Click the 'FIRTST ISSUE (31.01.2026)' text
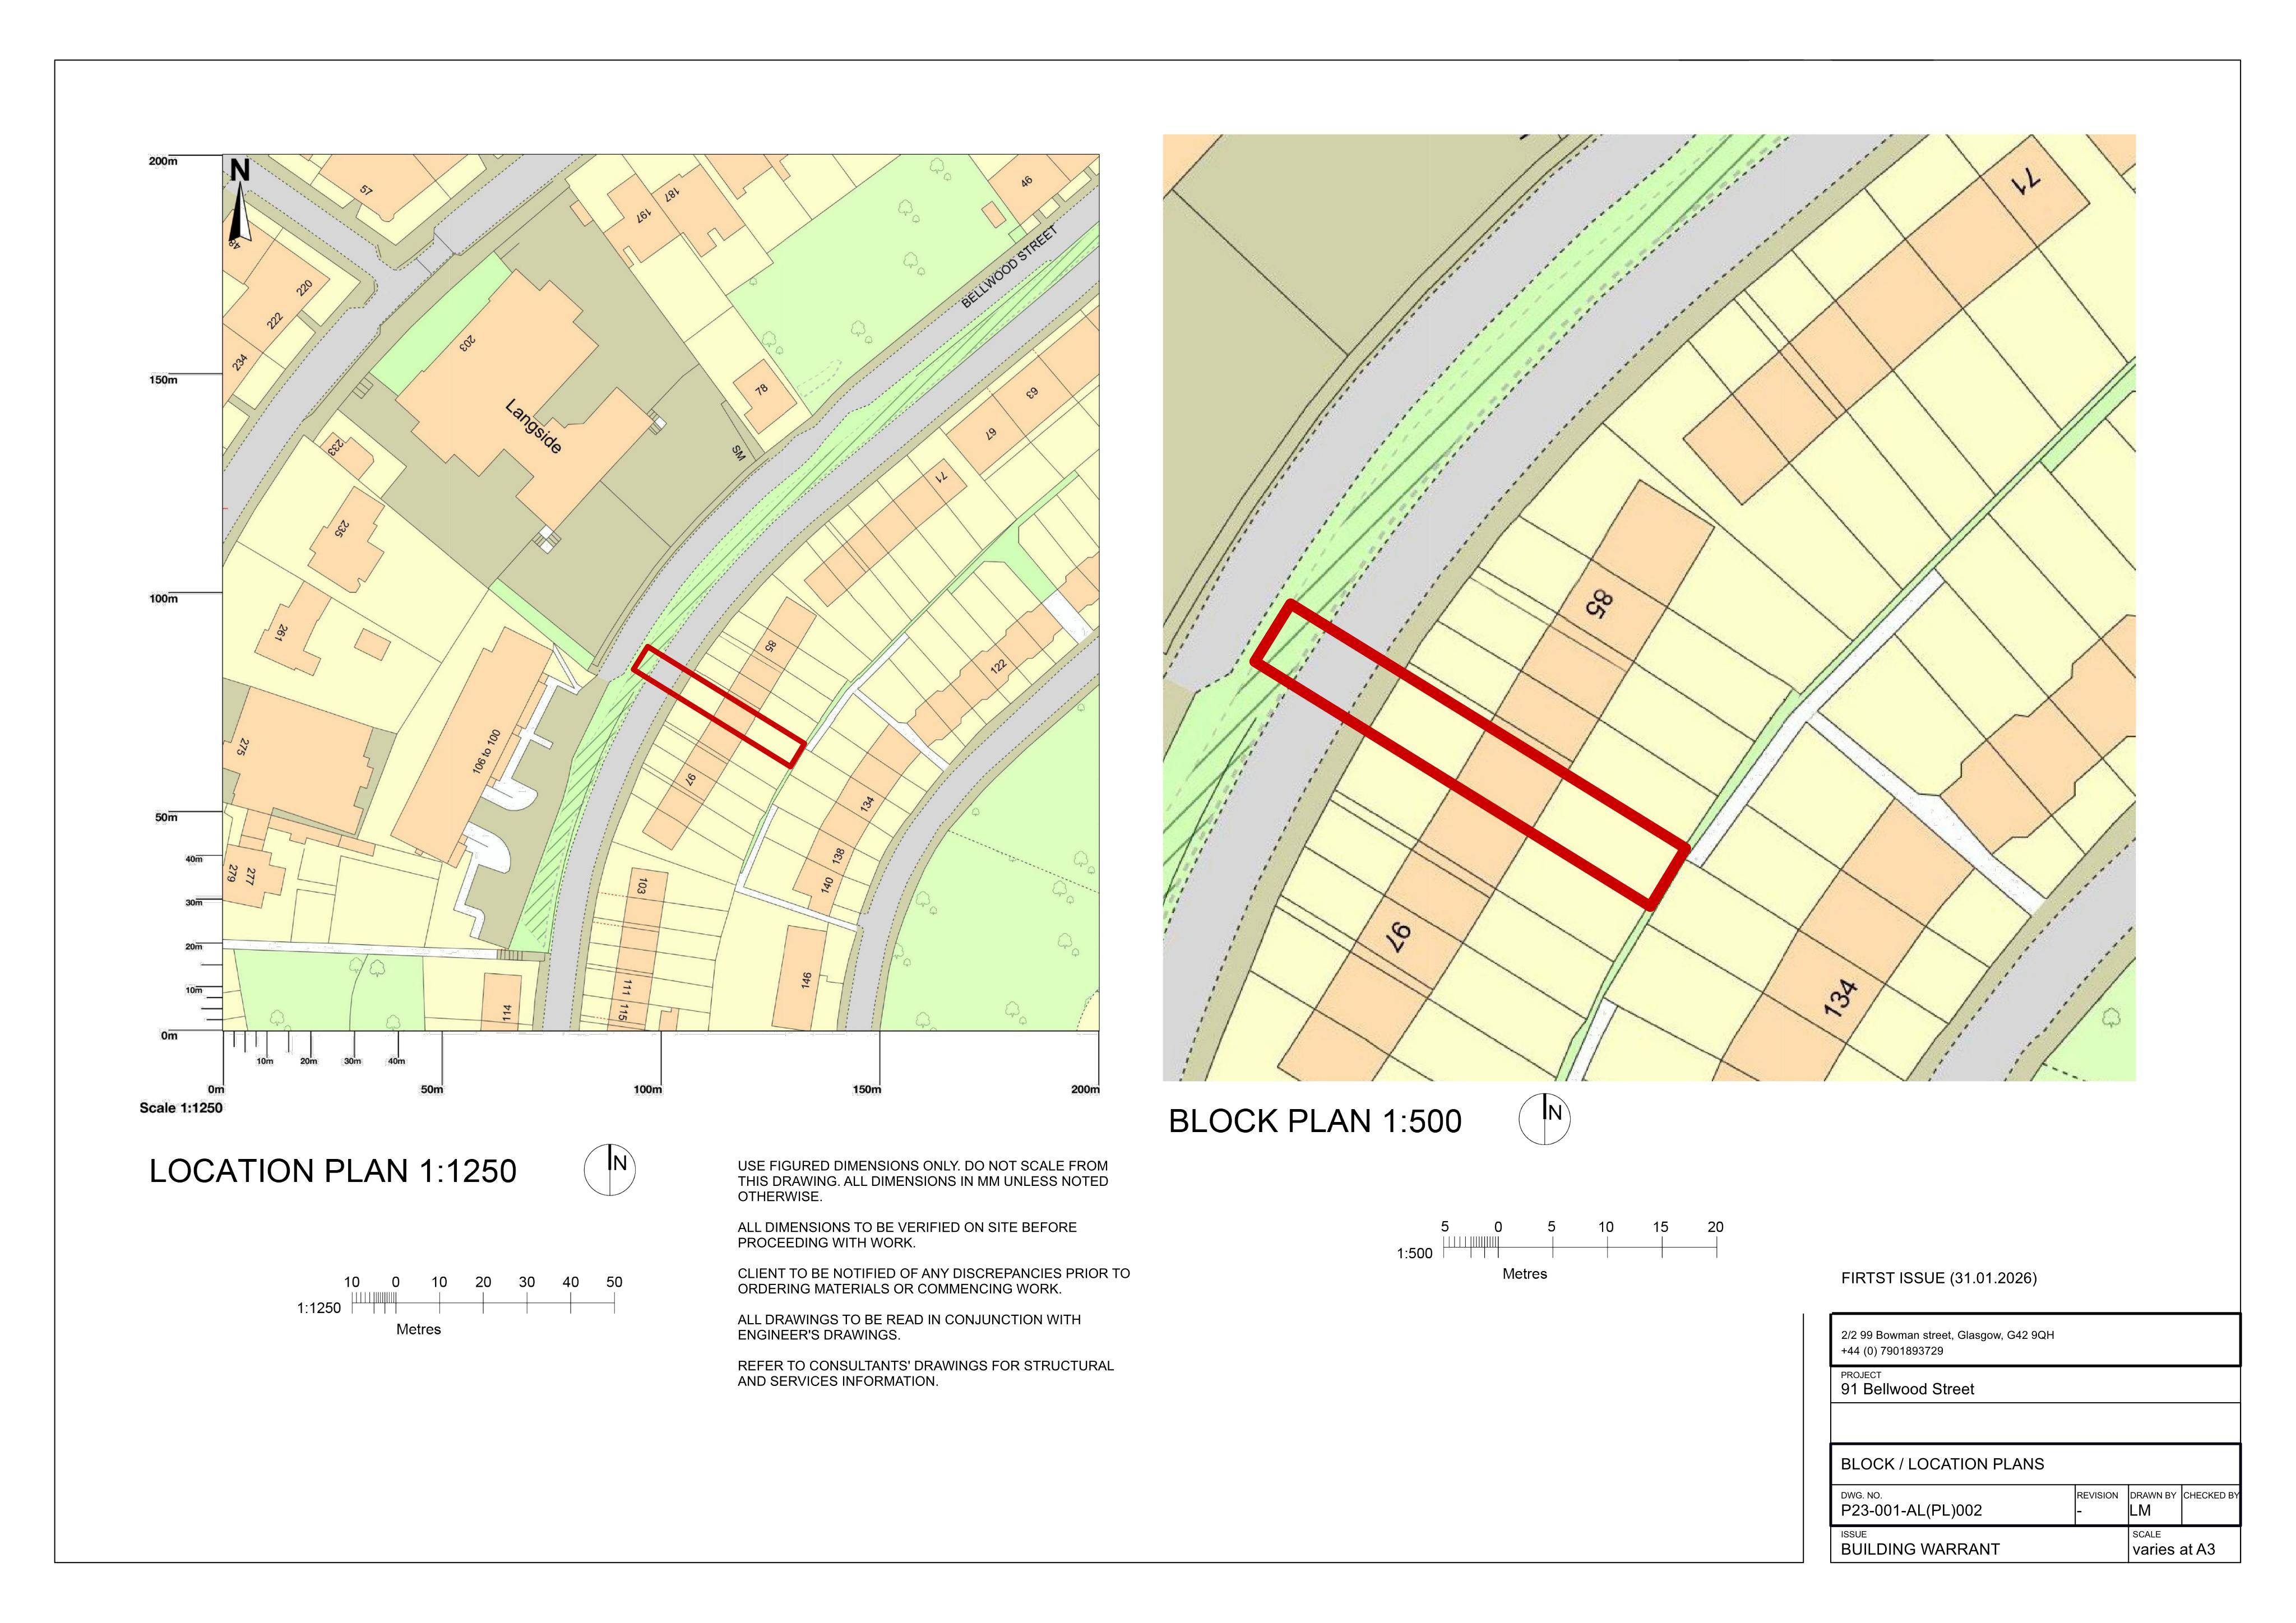The height and width of the screenshot is (1623, 2296). point(1939,1278)
